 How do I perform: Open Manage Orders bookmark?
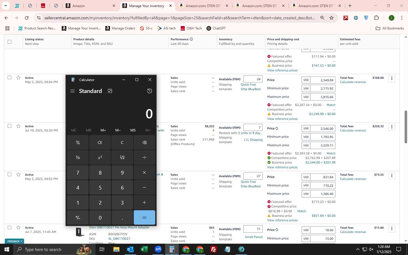tap(120, 28)
